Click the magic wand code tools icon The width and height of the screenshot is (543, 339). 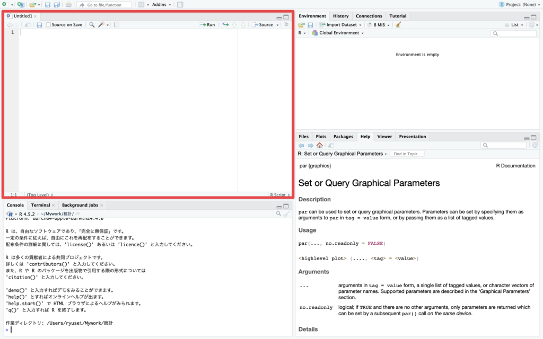click(x=102, y=24)
